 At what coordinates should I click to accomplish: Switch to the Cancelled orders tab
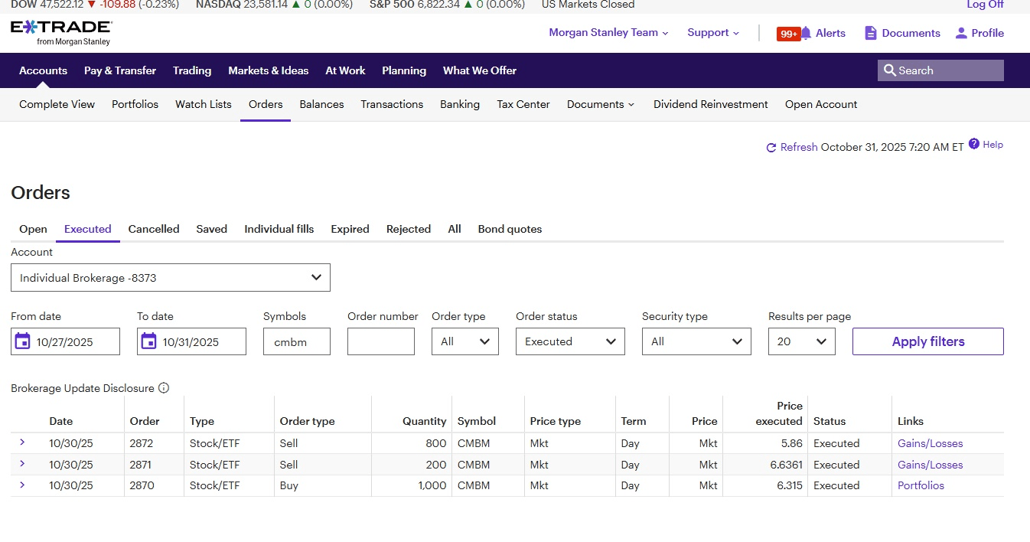coord(154,229)
